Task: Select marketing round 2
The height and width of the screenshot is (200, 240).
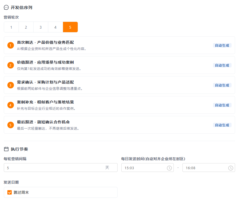Action: pyautogui.click(x=26, y=27)
